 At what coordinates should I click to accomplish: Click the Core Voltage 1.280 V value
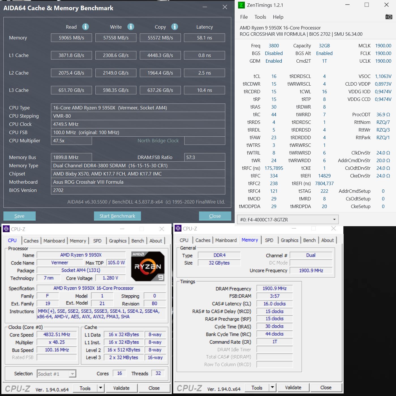click(x=110, y=278)
